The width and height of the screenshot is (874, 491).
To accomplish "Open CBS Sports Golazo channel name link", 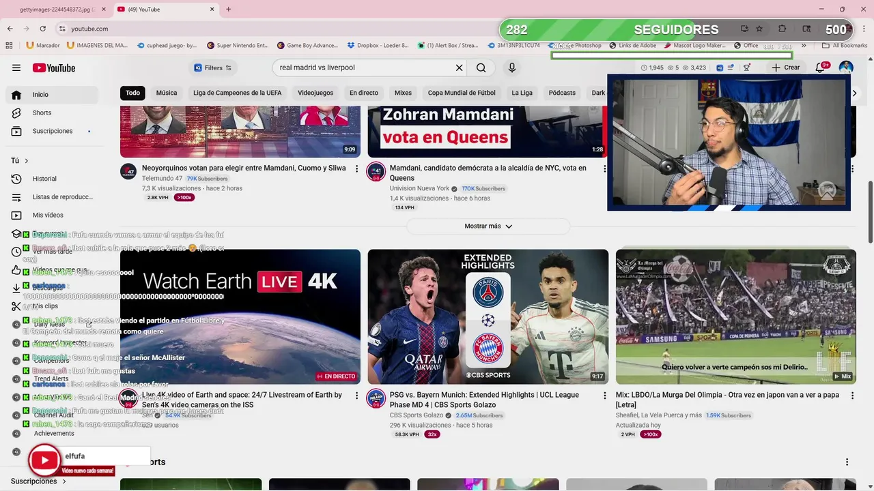I will click(417, 415).
